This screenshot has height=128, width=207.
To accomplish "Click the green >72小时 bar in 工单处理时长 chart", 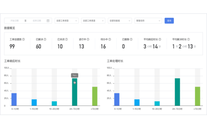I will (197, 96).
